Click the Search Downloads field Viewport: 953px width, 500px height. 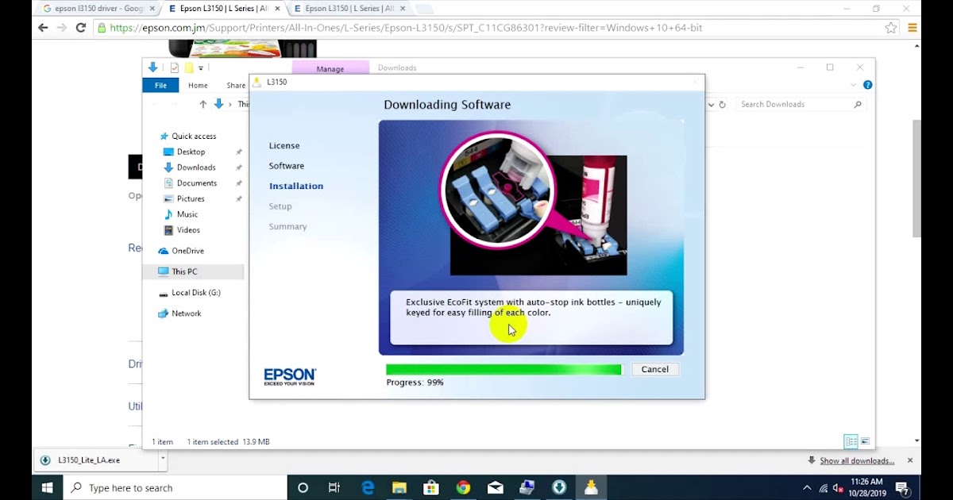coord(801,105)
